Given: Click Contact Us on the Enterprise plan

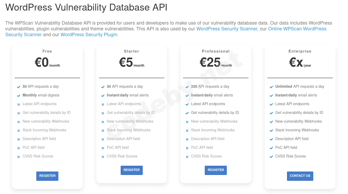Looking at the screenshot, I should 300,176.
